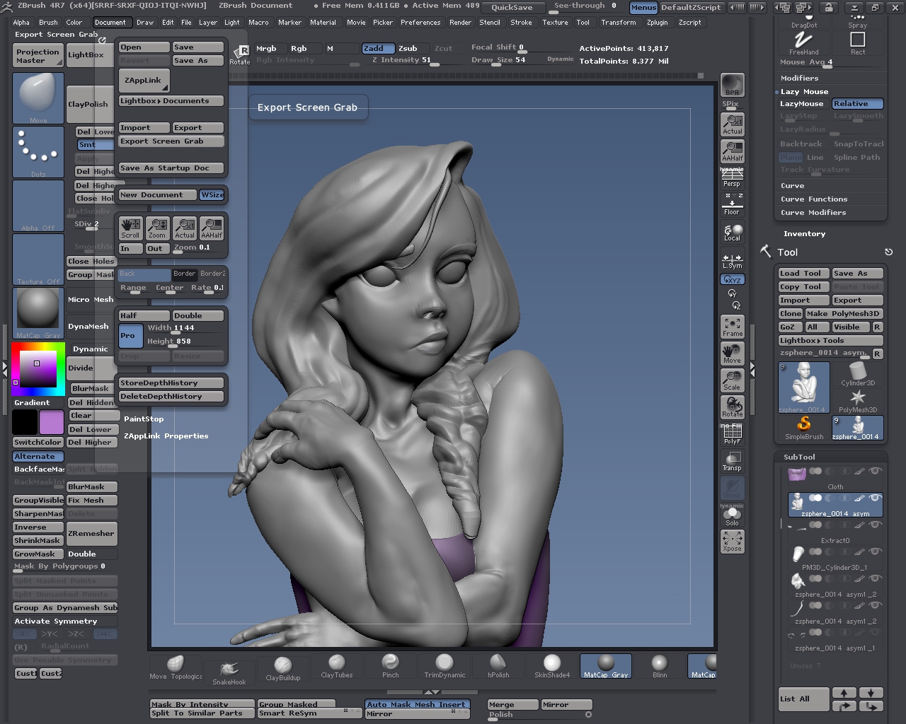Toggle the Floor grid icon
The width and height of the screenshot is (906, 724).
pos(732,205)
